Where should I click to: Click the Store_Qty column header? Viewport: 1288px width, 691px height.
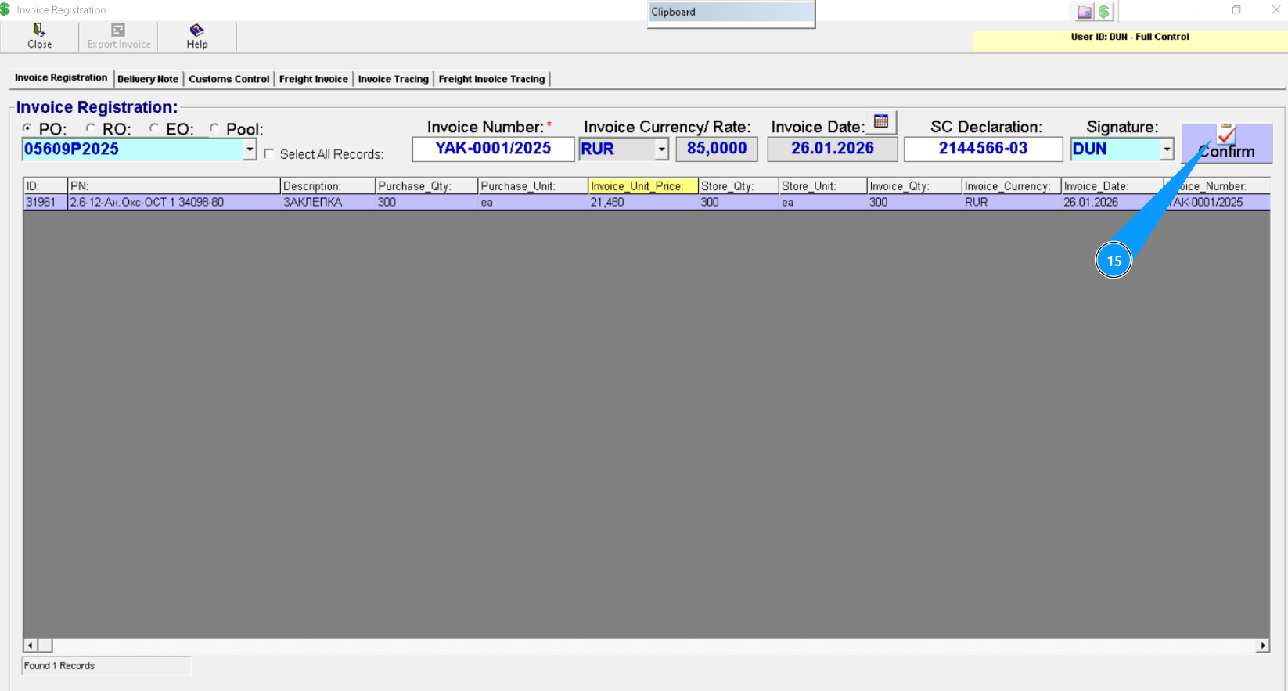739,186
